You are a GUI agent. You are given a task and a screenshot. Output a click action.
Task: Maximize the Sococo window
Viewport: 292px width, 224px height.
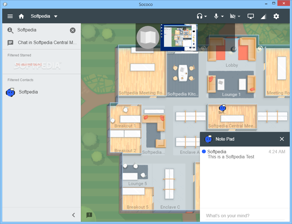(274, 3)
